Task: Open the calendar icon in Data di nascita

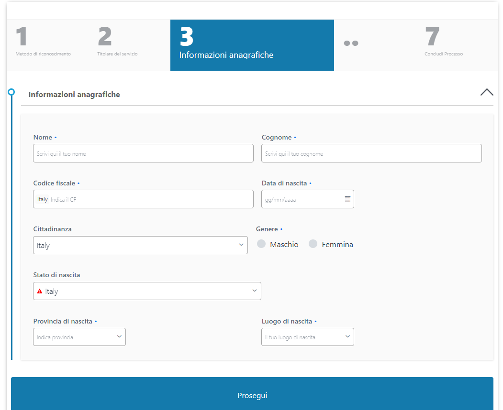Action: 347,199
